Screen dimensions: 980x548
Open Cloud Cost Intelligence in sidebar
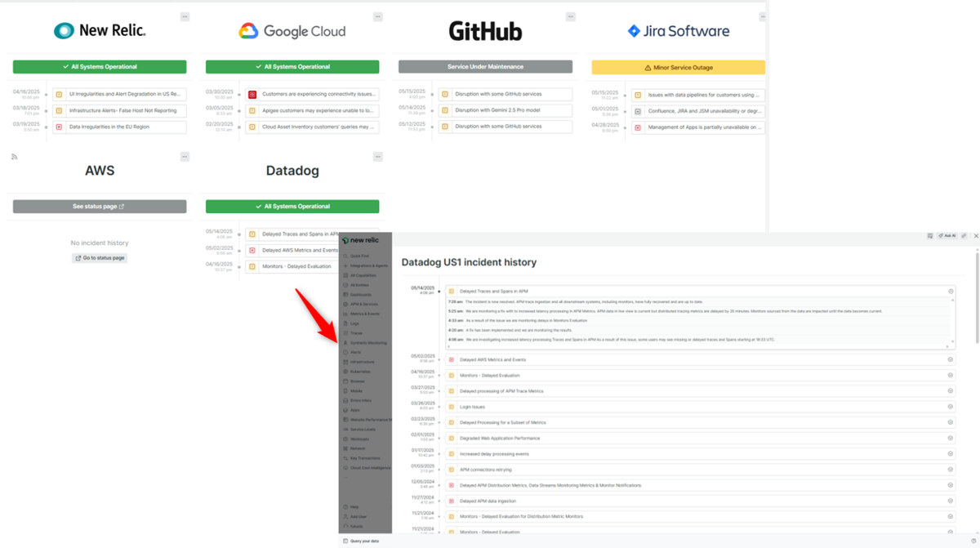click(365, 468)
